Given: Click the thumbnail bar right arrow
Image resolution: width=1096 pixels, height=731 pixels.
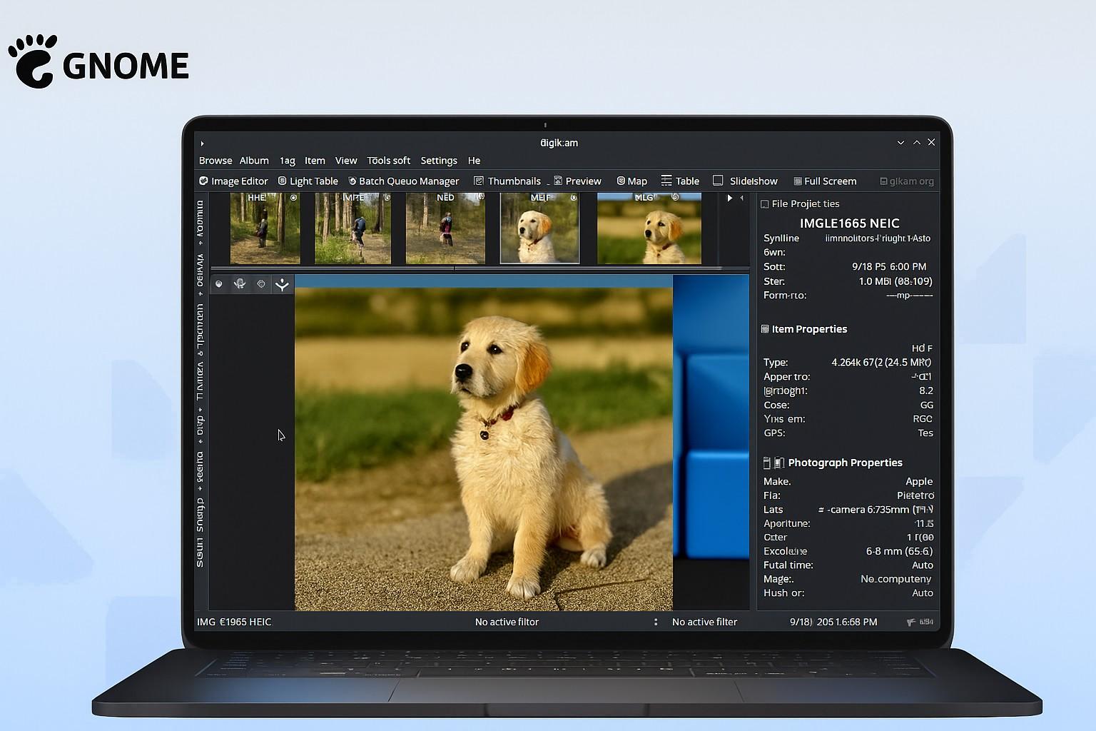Looking at the screenshot, I should pos(729,198).
